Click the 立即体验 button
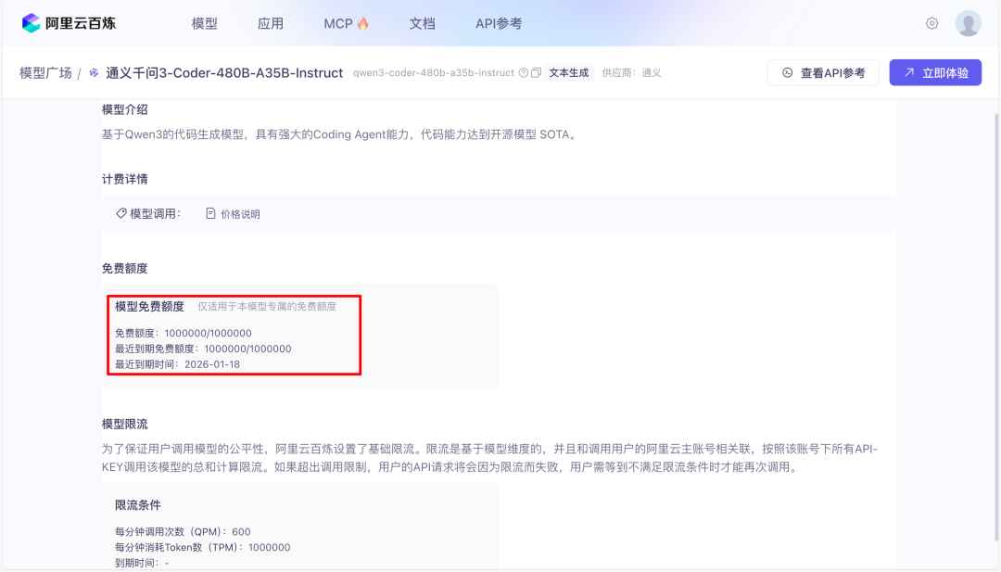The image size is (1001, 572). [x=935, y=72]
